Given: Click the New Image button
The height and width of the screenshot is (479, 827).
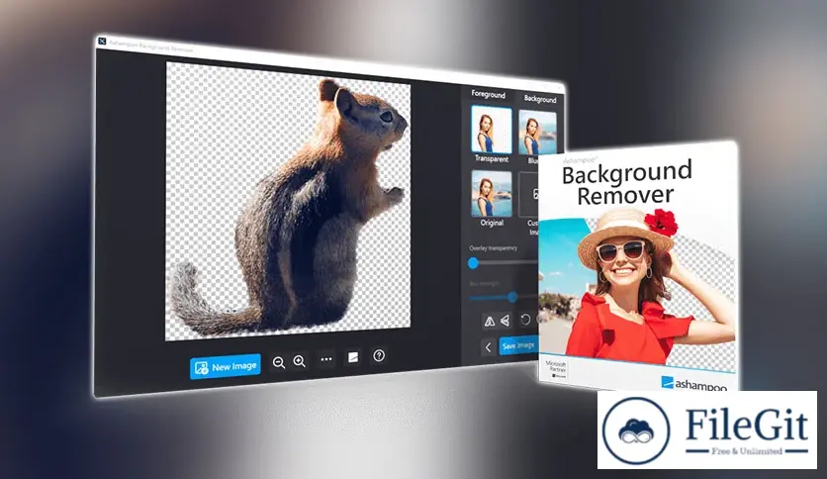Looking at the screenshot, I should (x=226, y=366).
